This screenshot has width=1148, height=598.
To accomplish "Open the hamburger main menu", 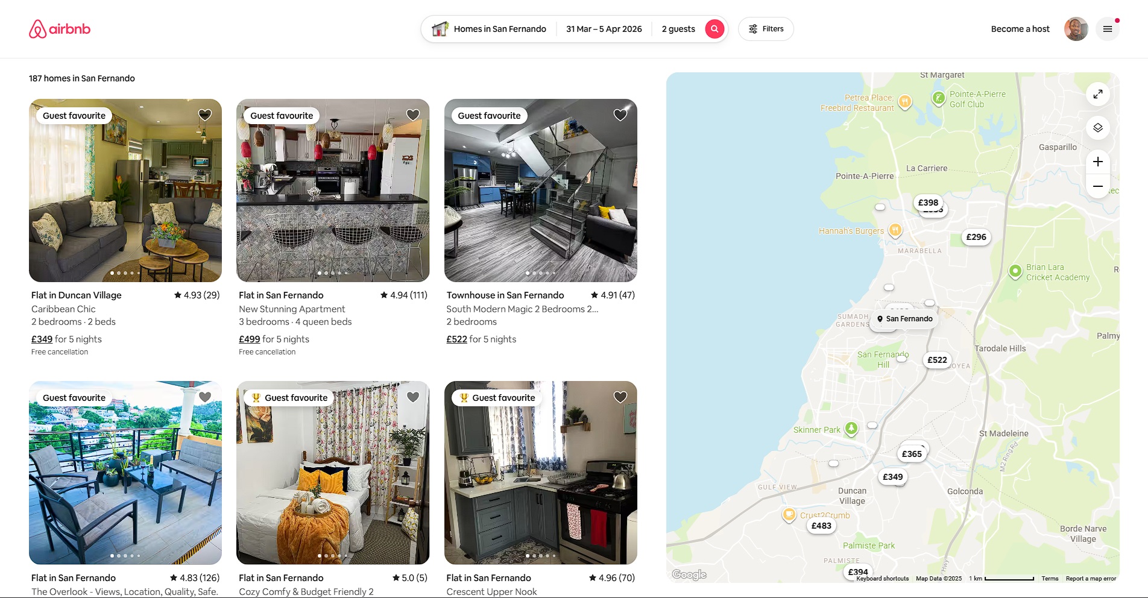I will (1108, 29).
